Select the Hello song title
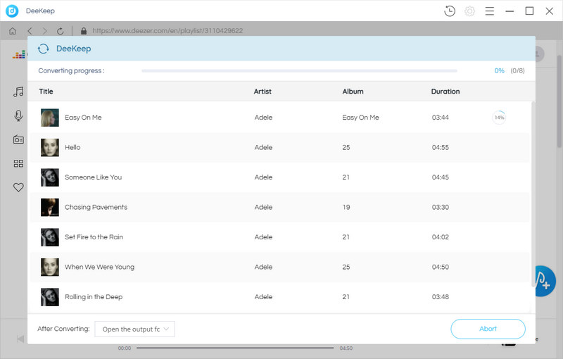 click(x=72, y=148)
